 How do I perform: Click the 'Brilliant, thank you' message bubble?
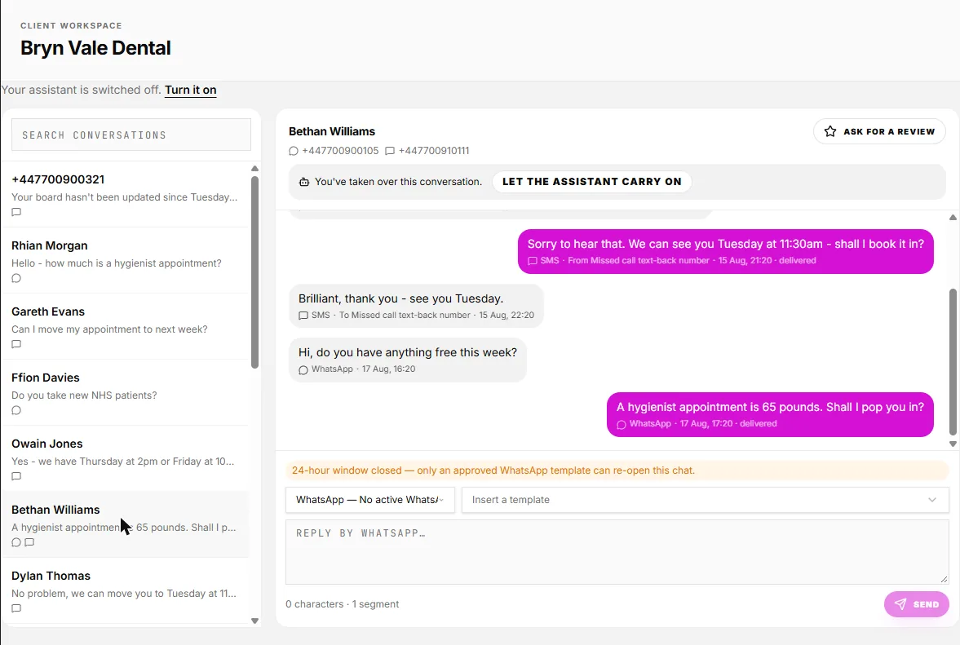[x=416, y=306]
